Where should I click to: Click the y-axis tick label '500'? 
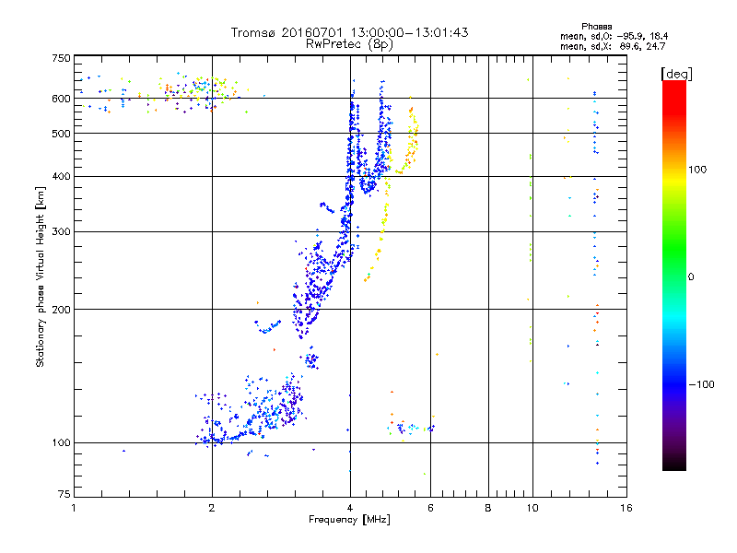point(61,134)
